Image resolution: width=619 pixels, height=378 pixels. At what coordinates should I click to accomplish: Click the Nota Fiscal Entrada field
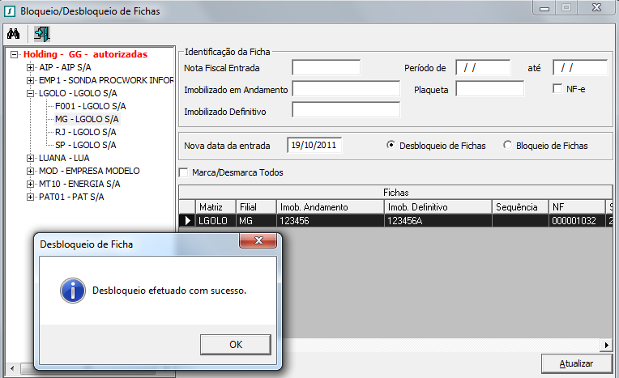326,67
